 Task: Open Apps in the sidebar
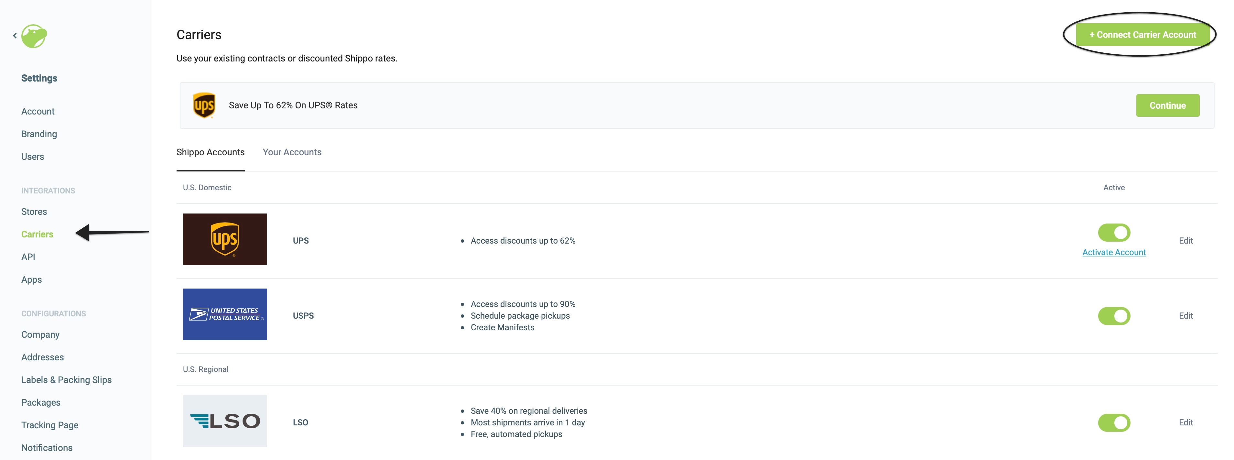point(31,279)
